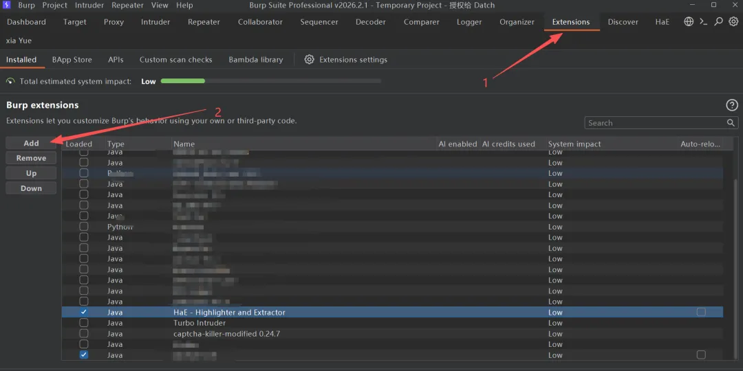This screenshot has height=371, width=743.
Task: Open the HaE tab
Action: click(x=663, y=22)
